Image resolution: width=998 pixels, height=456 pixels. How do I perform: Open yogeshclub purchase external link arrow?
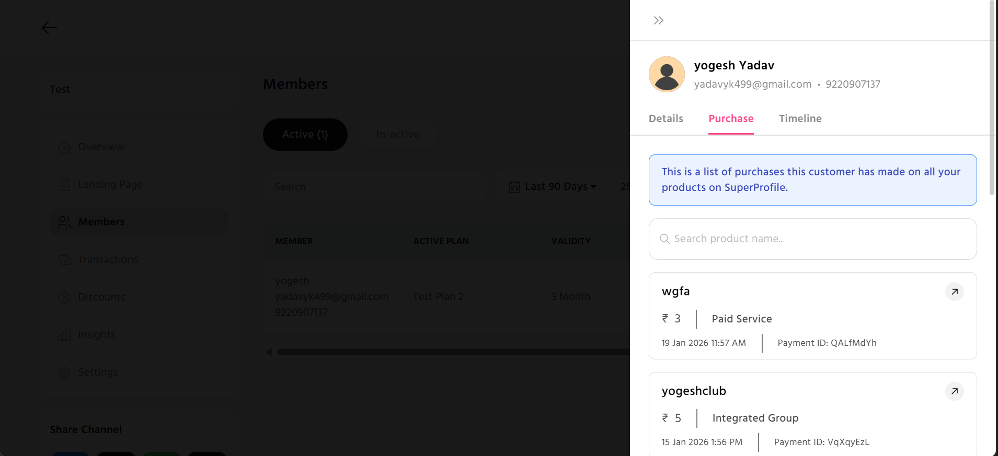click(954, 391)
